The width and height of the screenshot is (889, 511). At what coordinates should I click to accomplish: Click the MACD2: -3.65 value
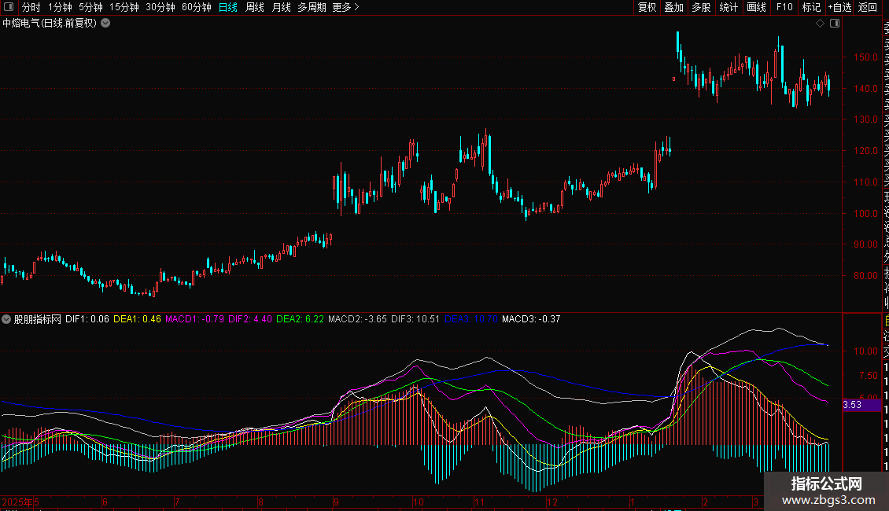[x=358, y=319]
